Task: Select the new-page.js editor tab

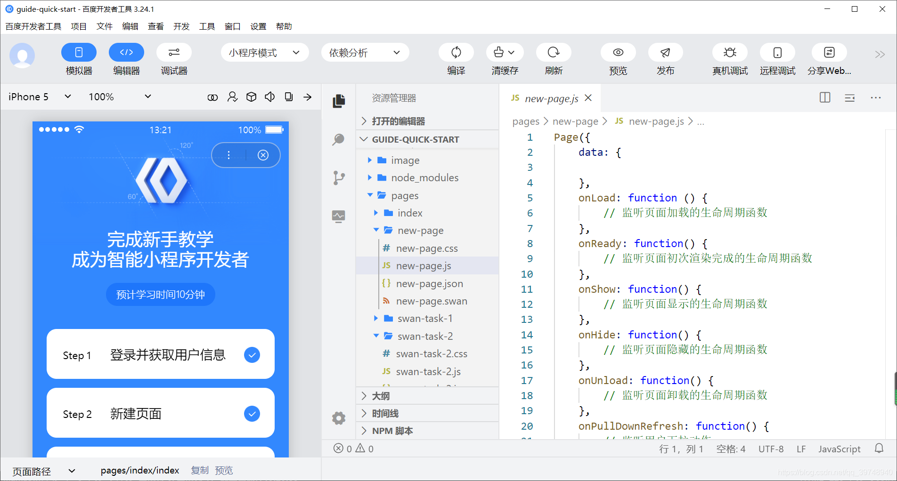Action: coord(550,98)
